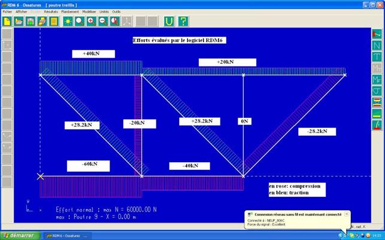Click the zoom out magnifier with minus sign
The width and height of the screenshot is (385, 240).
point(103,21)
